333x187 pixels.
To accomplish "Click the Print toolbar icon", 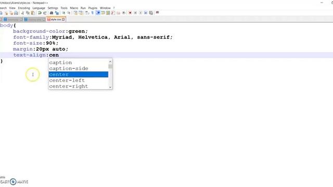I will pyautogui.click(x=16, y=13).
